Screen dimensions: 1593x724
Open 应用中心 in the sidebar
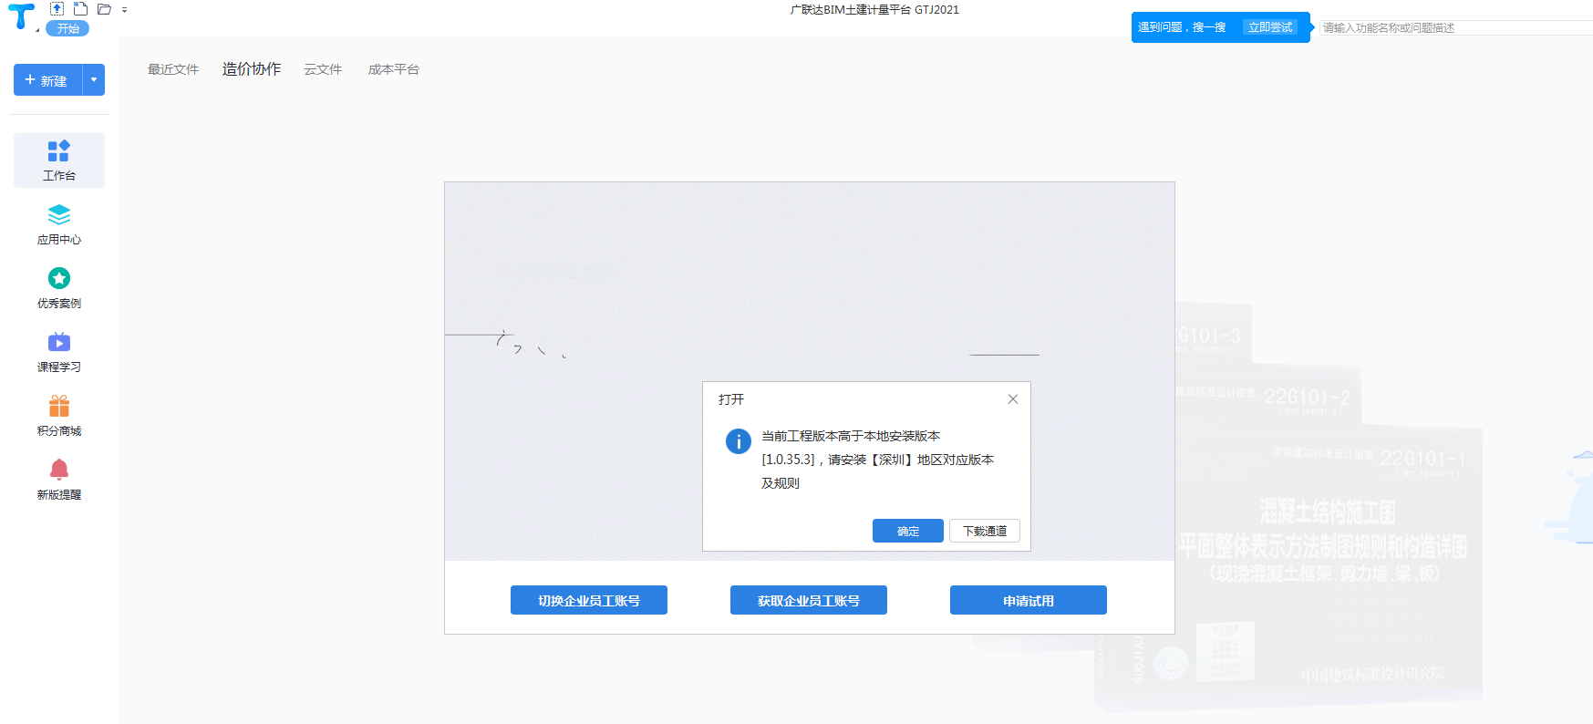click(59, 224)
